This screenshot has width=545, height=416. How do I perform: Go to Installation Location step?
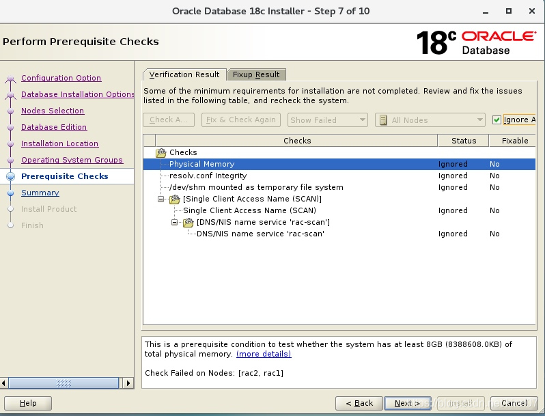pyautogui.click(x=60, y=143)
